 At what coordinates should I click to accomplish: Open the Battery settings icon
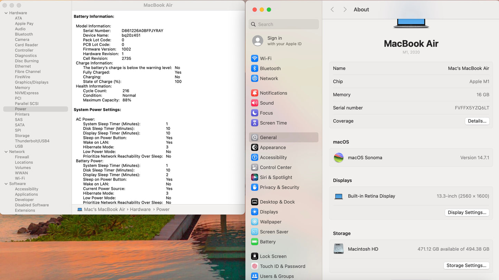pos(255,242)
